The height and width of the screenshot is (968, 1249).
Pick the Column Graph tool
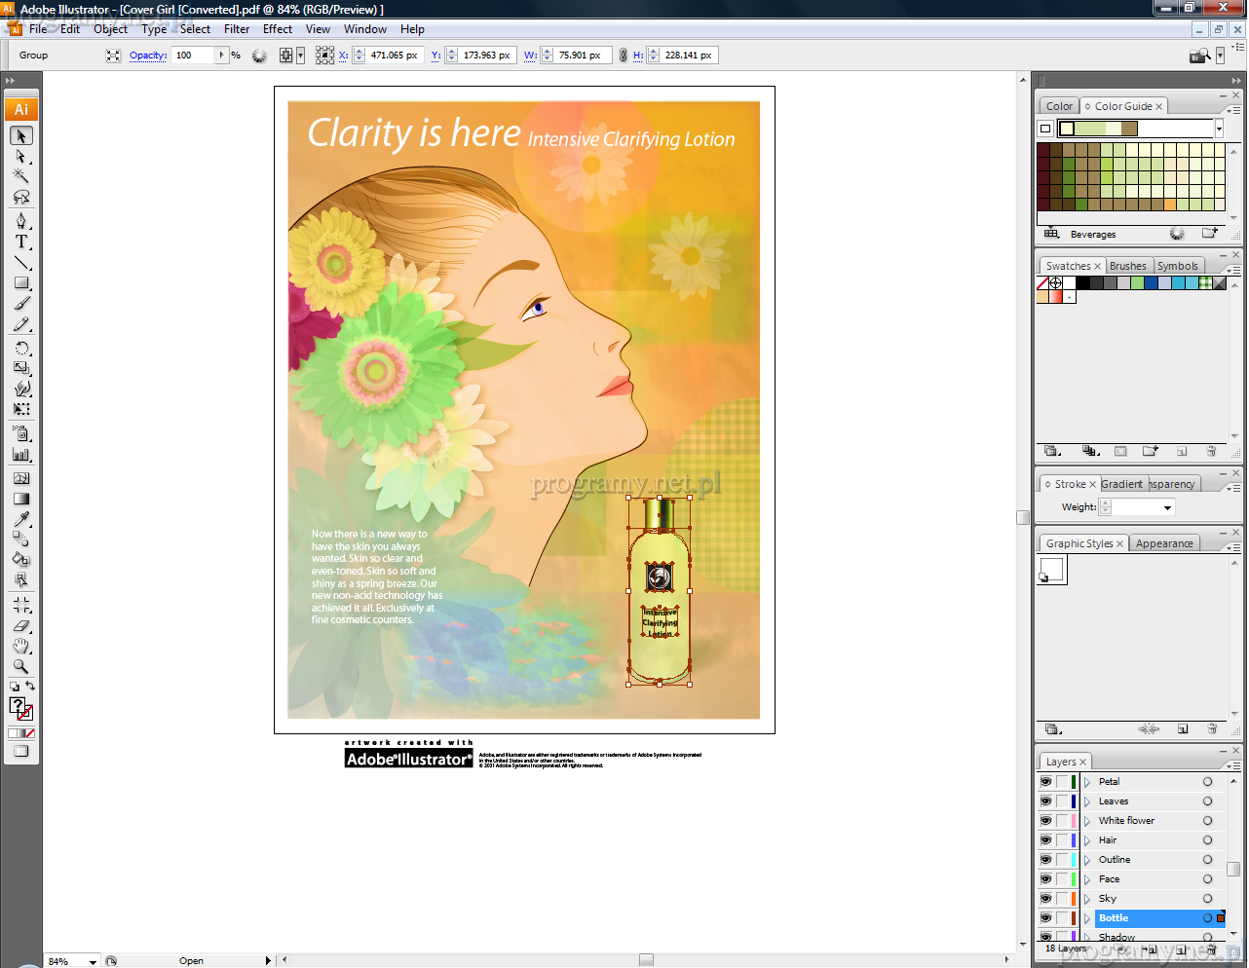(21, 455)
